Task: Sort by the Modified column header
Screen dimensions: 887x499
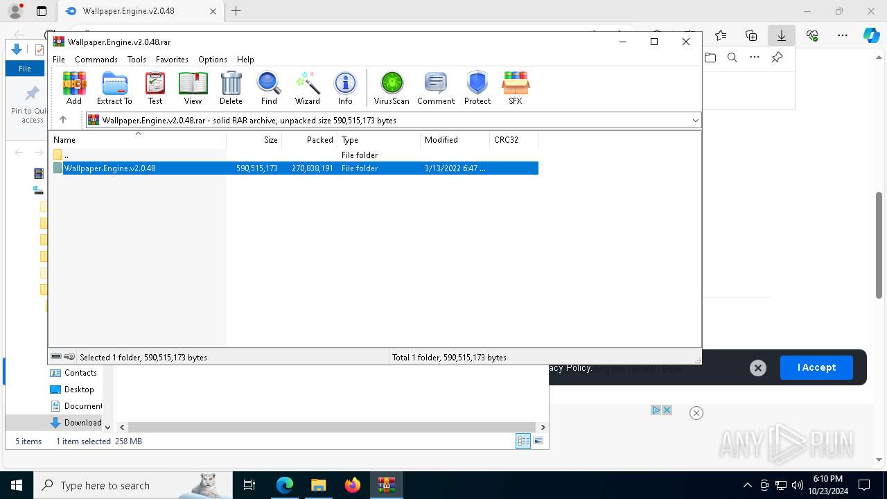Action: (455, 140)
